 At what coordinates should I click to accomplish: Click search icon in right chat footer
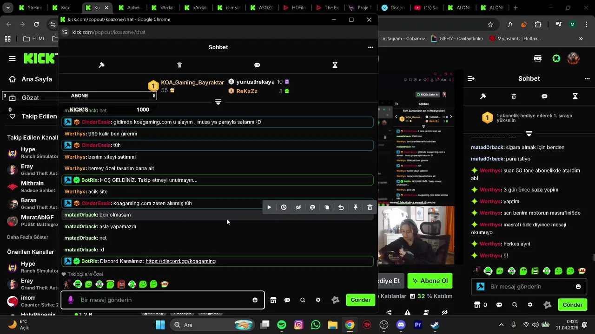515,305
